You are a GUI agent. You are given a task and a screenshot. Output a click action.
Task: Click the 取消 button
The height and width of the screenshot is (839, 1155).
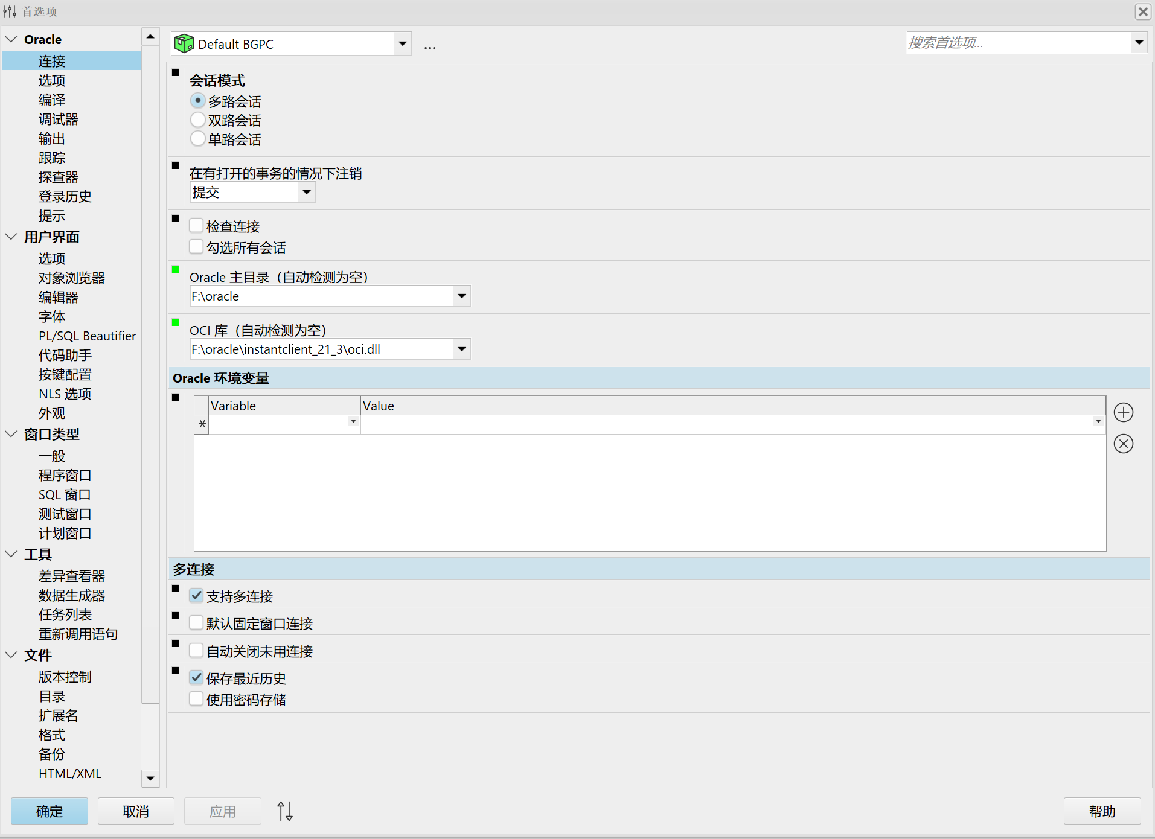coord(136,811)
